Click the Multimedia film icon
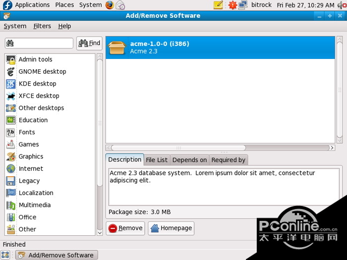This screenshot has height=260, width=347. [x=10, y=205]
